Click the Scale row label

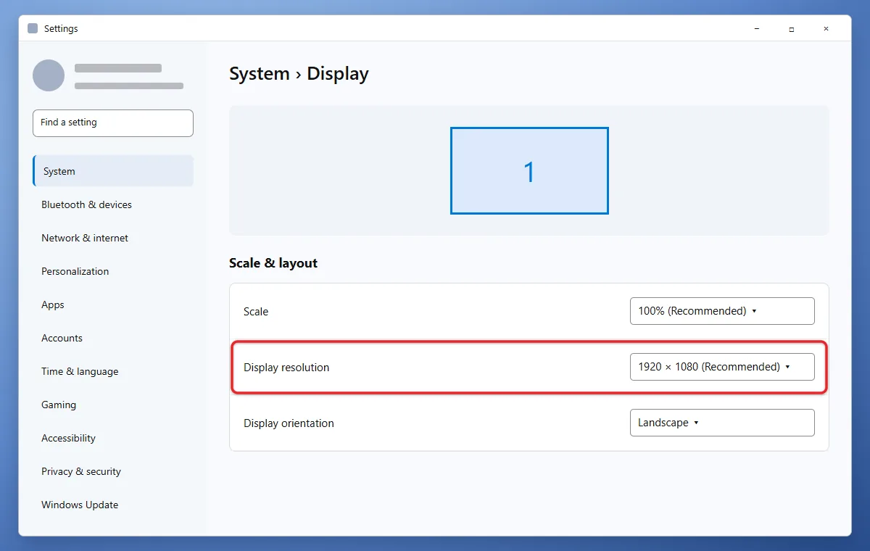click(256, 312)
